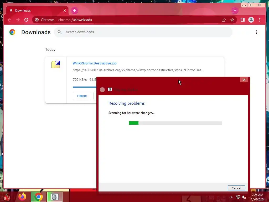The image size is (269, 202).
Task: Switch to Chrome taskbar button
Action: click(x=38, y=197)
